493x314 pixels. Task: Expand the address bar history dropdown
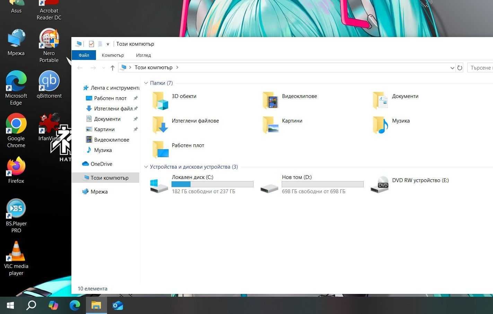(x=452, y=68)
